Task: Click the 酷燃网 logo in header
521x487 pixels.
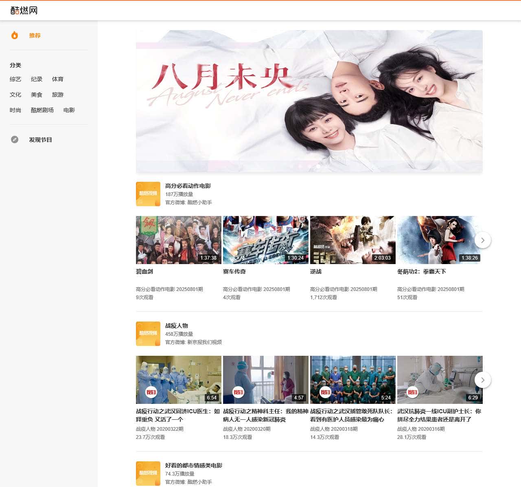Action: (x=24, y=11)
